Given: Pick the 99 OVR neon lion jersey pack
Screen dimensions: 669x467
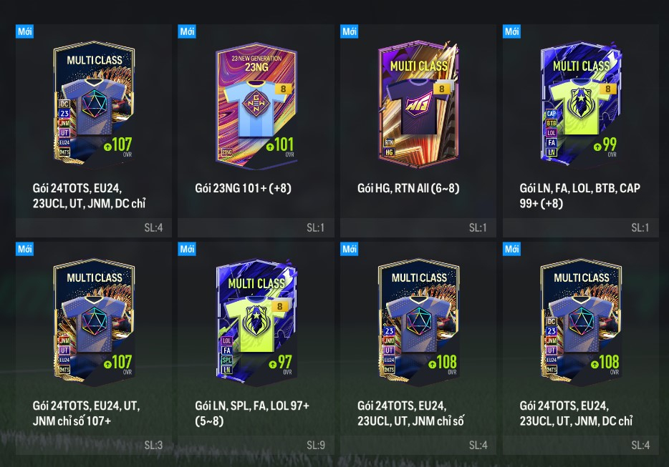Looking at the screenshot, I should pos(581,104).
